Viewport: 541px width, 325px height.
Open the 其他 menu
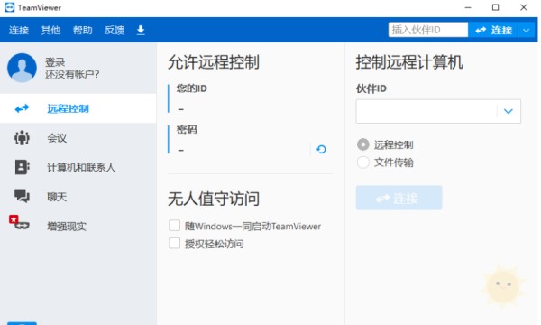pos(50,31)
